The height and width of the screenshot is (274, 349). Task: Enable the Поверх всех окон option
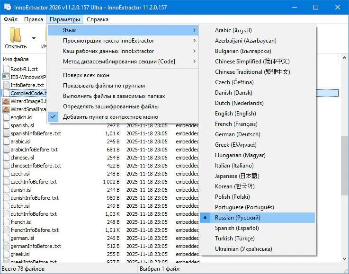[86, 75]
